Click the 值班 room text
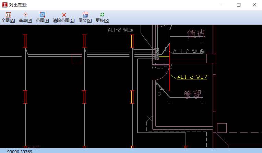The image size is (262, 153). [196, 34]
